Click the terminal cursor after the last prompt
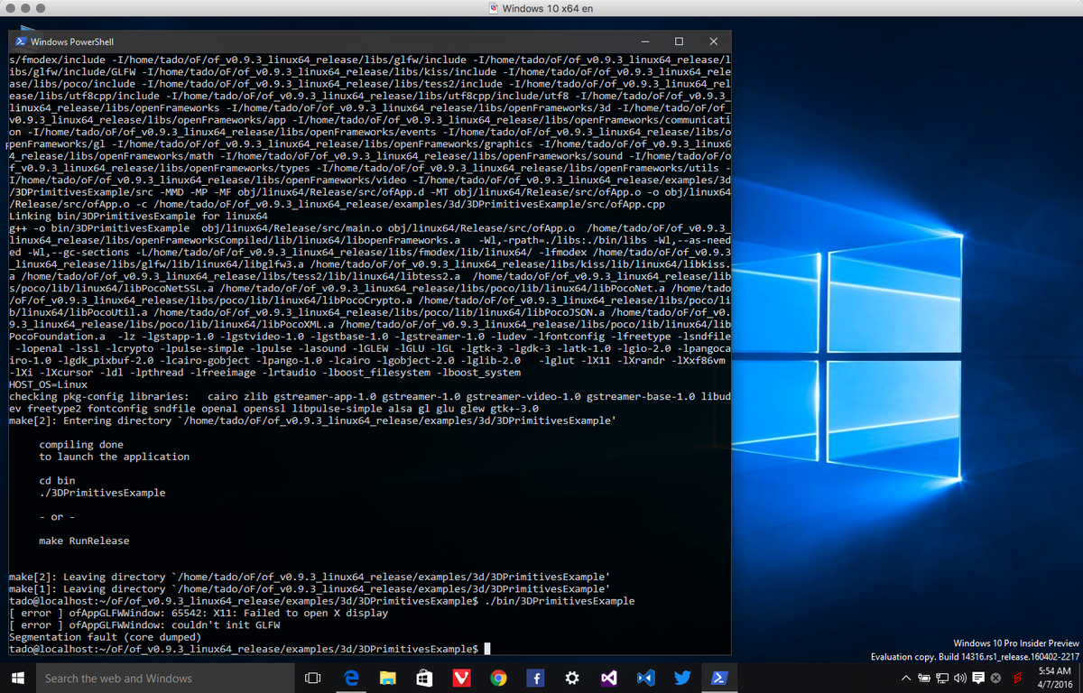The width and height of the screenshot is (1083, 693). click(487, 649)
